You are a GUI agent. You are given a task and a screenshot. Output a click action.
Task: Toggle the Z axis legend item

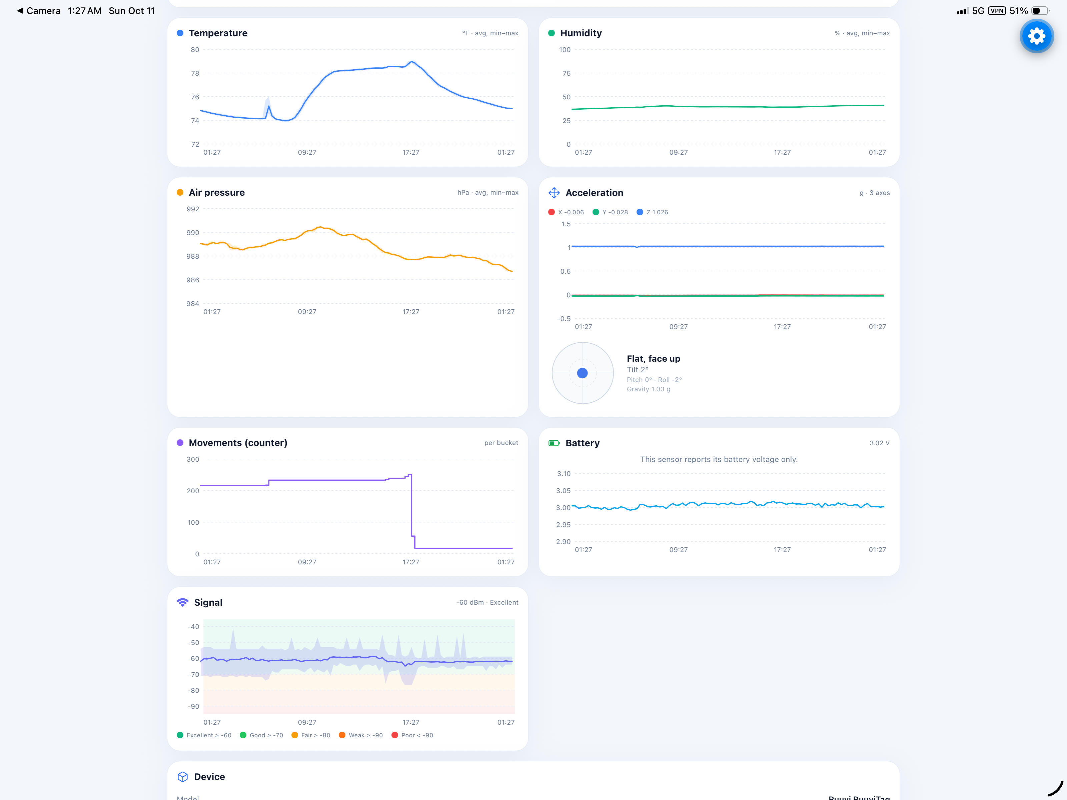point(652,212)
